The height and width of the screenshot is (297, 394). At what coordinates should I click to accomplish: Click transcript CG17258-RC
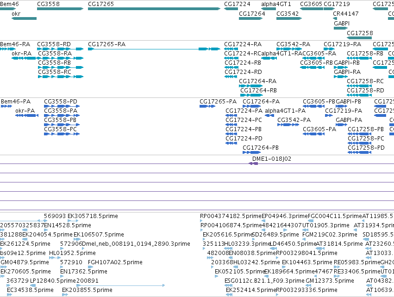365,81
